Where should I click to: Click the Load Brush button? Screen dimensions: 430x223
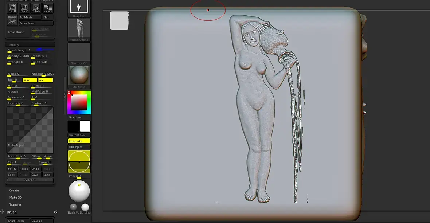coord(18,221)
